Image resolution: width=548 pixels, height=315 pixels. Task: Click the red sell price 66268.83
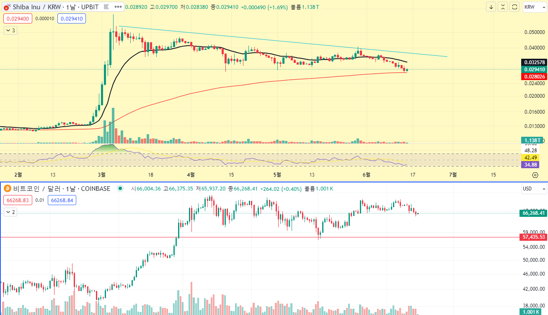[x=18, y=200]
